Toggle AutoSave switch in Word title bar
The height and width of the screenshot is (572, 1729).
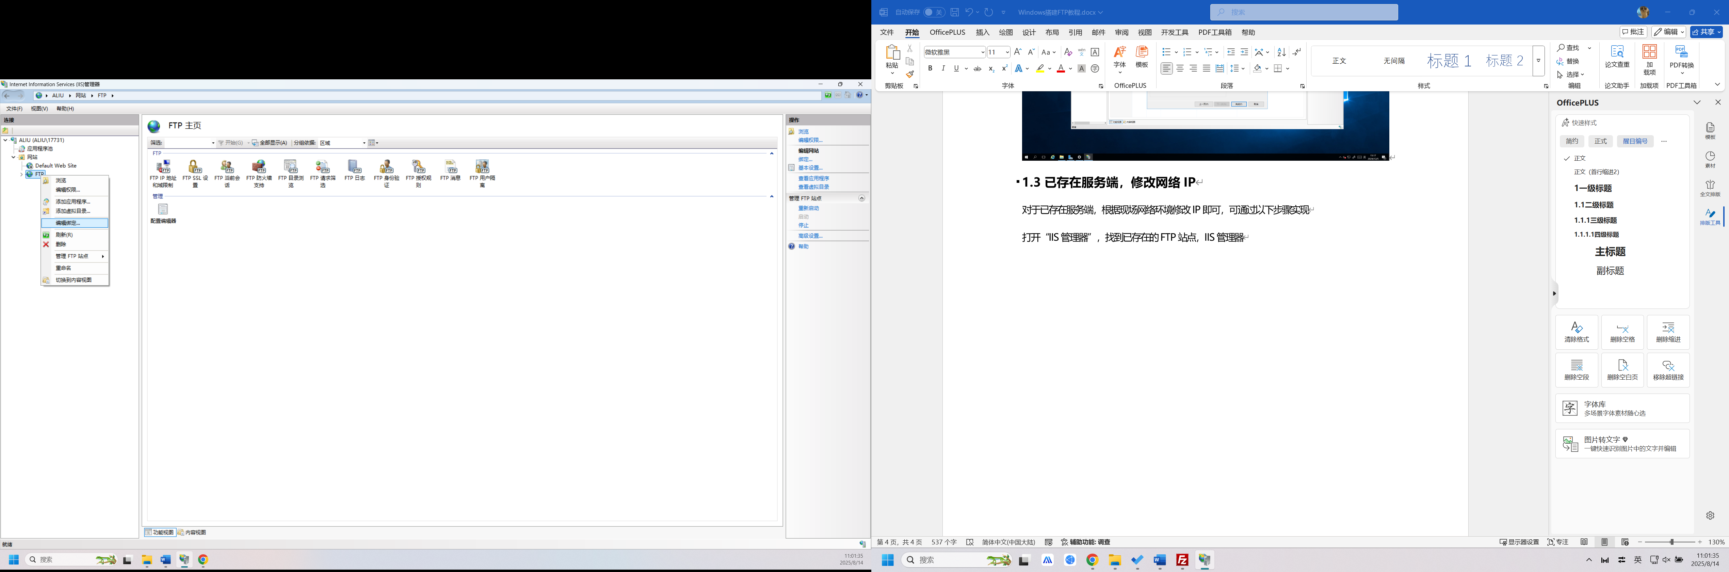(934, 12)
